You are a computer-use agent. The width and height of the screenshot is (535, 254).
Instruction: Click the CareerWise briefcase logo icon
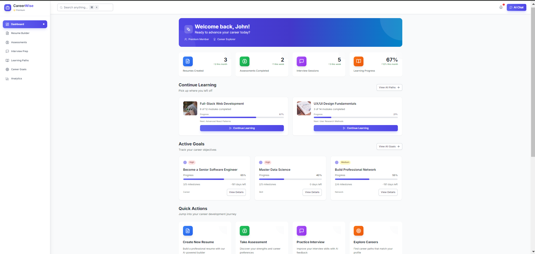pyautogui.click(x=8, y=8)
